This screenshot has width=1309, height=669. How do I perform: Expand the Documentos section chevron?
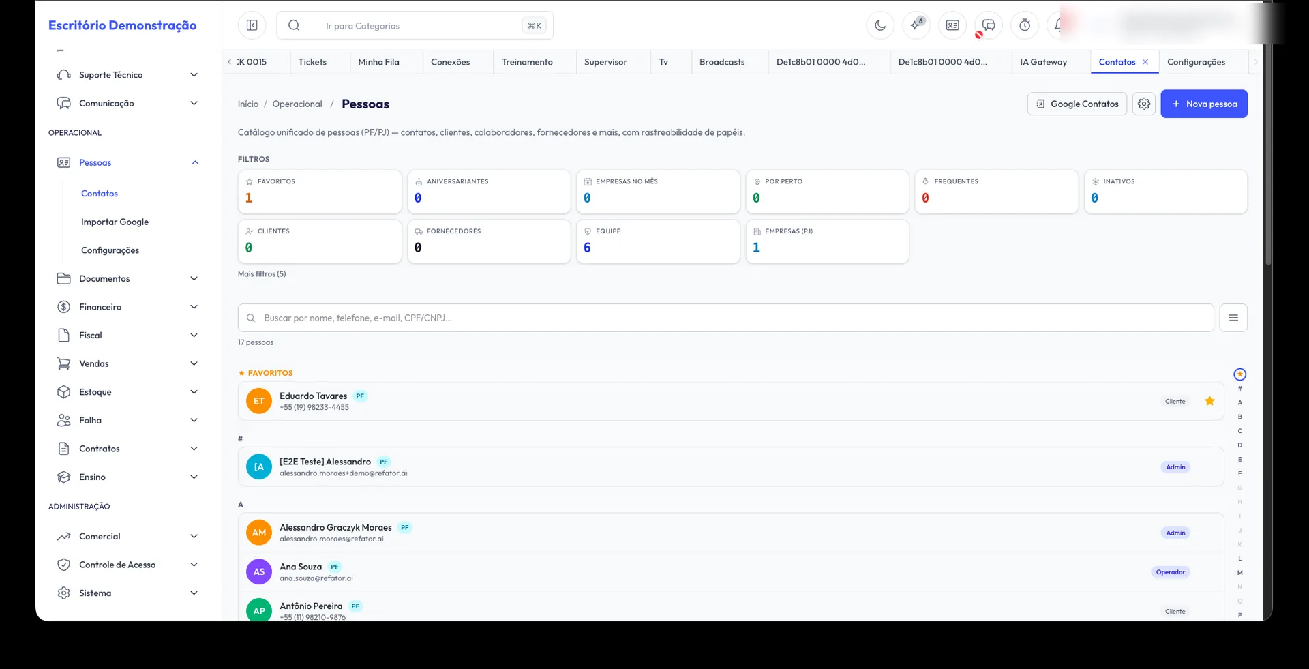(194, 278)
